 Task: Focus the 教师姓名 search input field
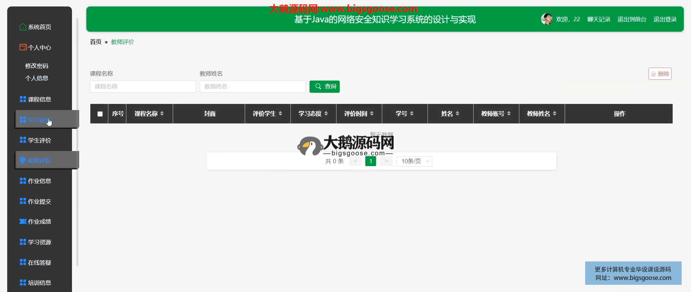point(253,87)
